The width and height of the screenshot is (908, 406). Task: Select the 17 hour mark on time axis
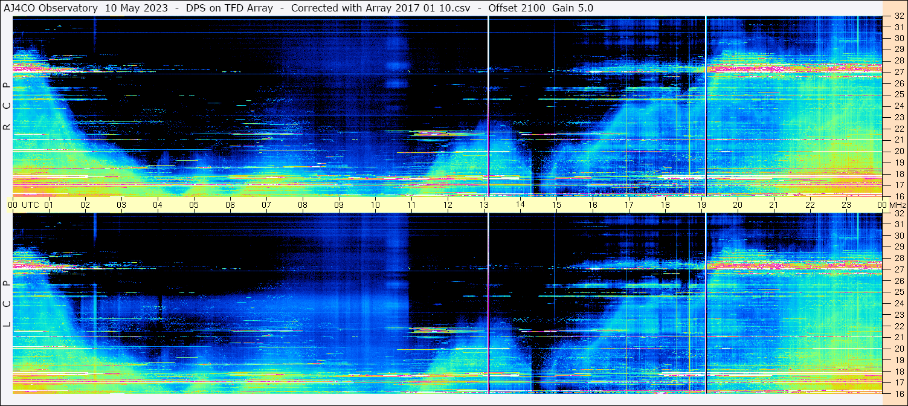point(628,205)
